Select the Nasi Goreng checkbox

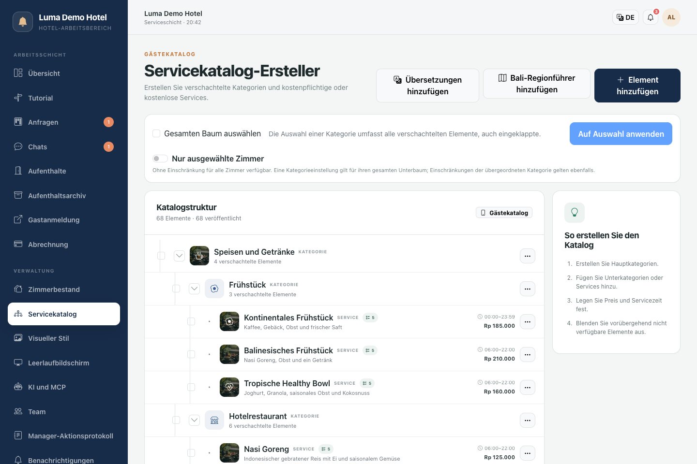[191, 453]
